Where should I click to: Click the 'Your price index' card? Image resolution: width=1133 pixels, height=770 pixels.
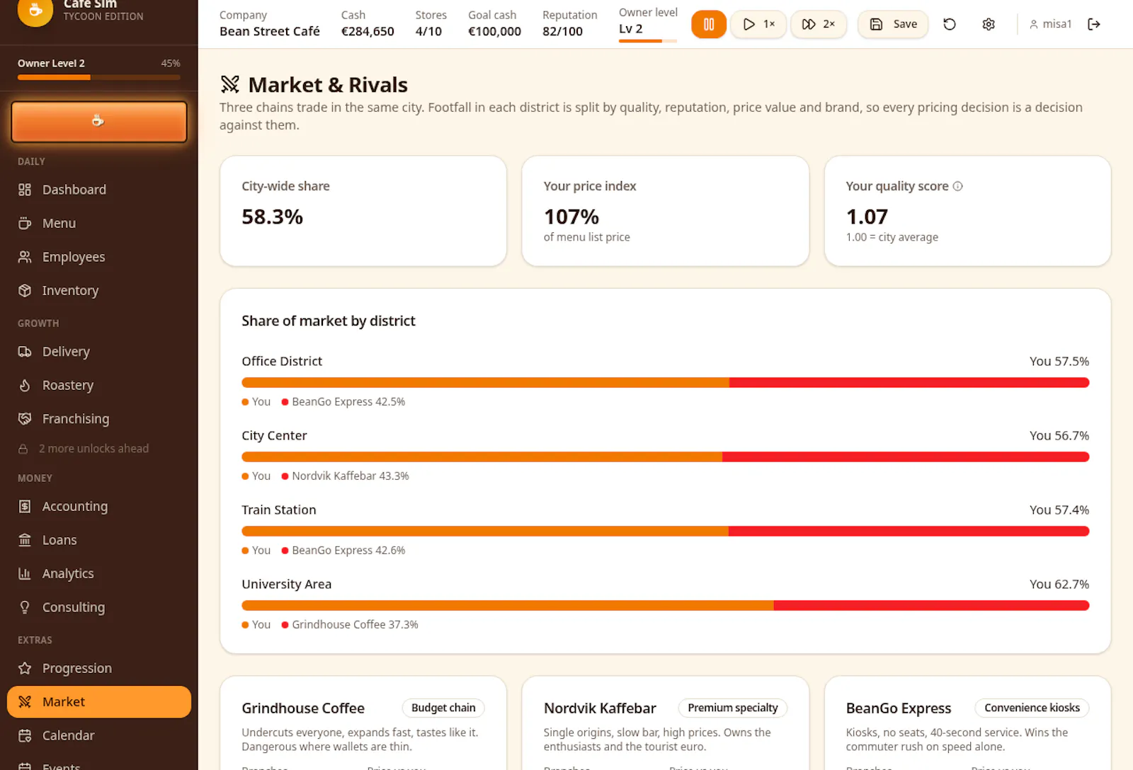(x=665, y=211)
